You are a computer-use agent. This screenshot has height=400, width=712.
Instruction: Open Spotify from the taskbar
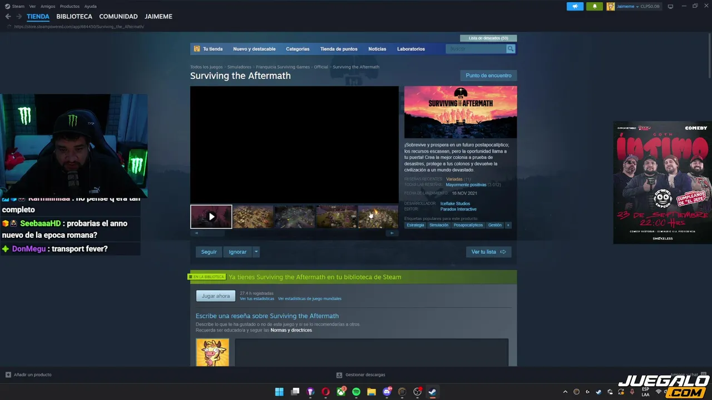coord(356,392)
